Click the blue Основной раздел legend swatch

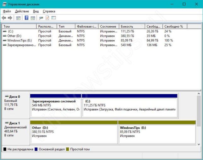click(x=36, y=149)
